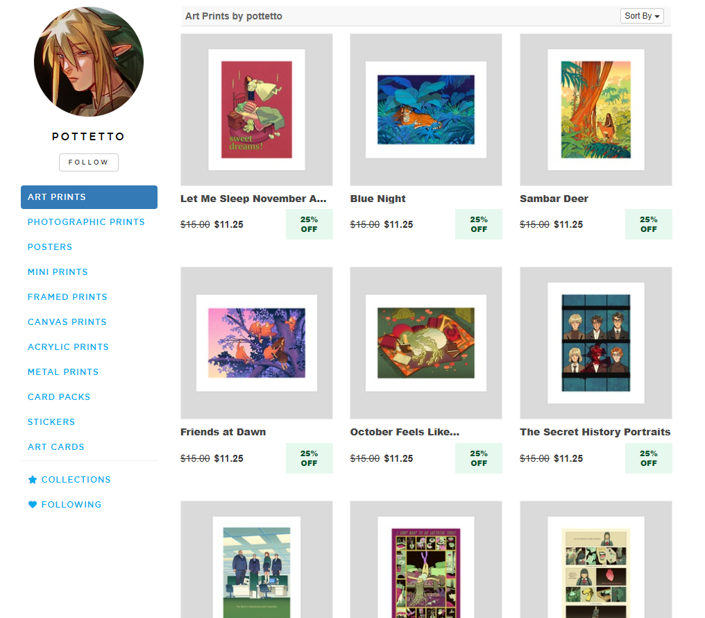
Task: View the Stickers category
Action: tap(51, 422)
